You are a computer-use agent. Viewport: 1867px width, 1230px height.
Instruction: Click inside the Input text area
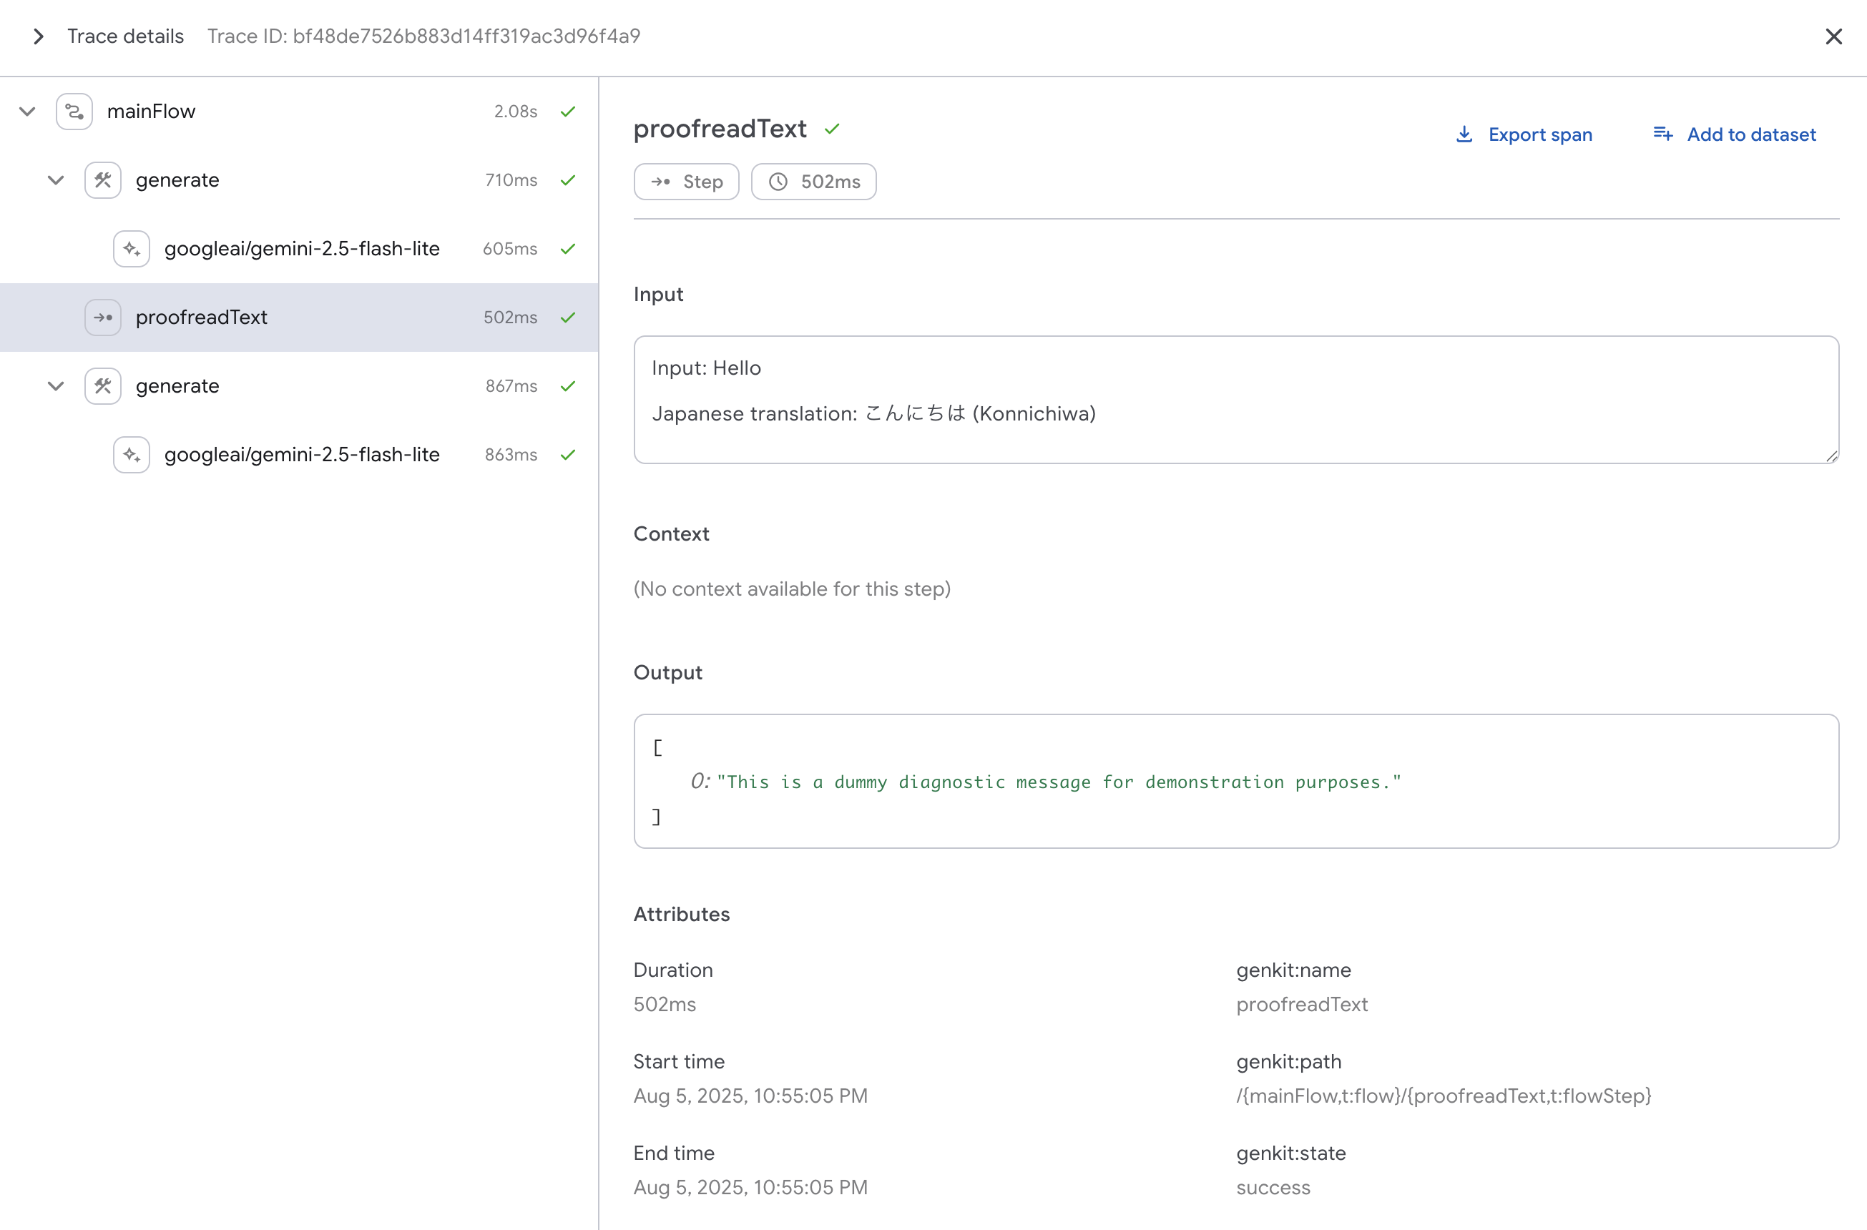click(1235, 400)
